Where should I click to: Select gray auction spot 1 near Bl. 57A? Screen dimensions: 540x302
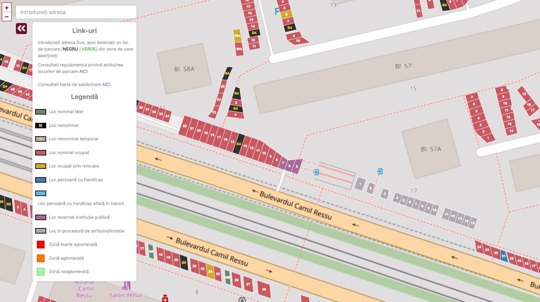360,184
